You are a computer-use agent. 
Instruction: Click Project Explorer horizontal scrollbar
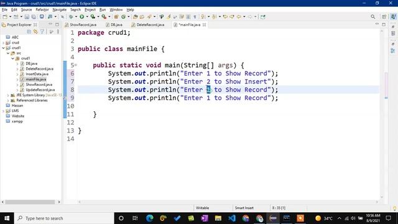click(30, 202)
